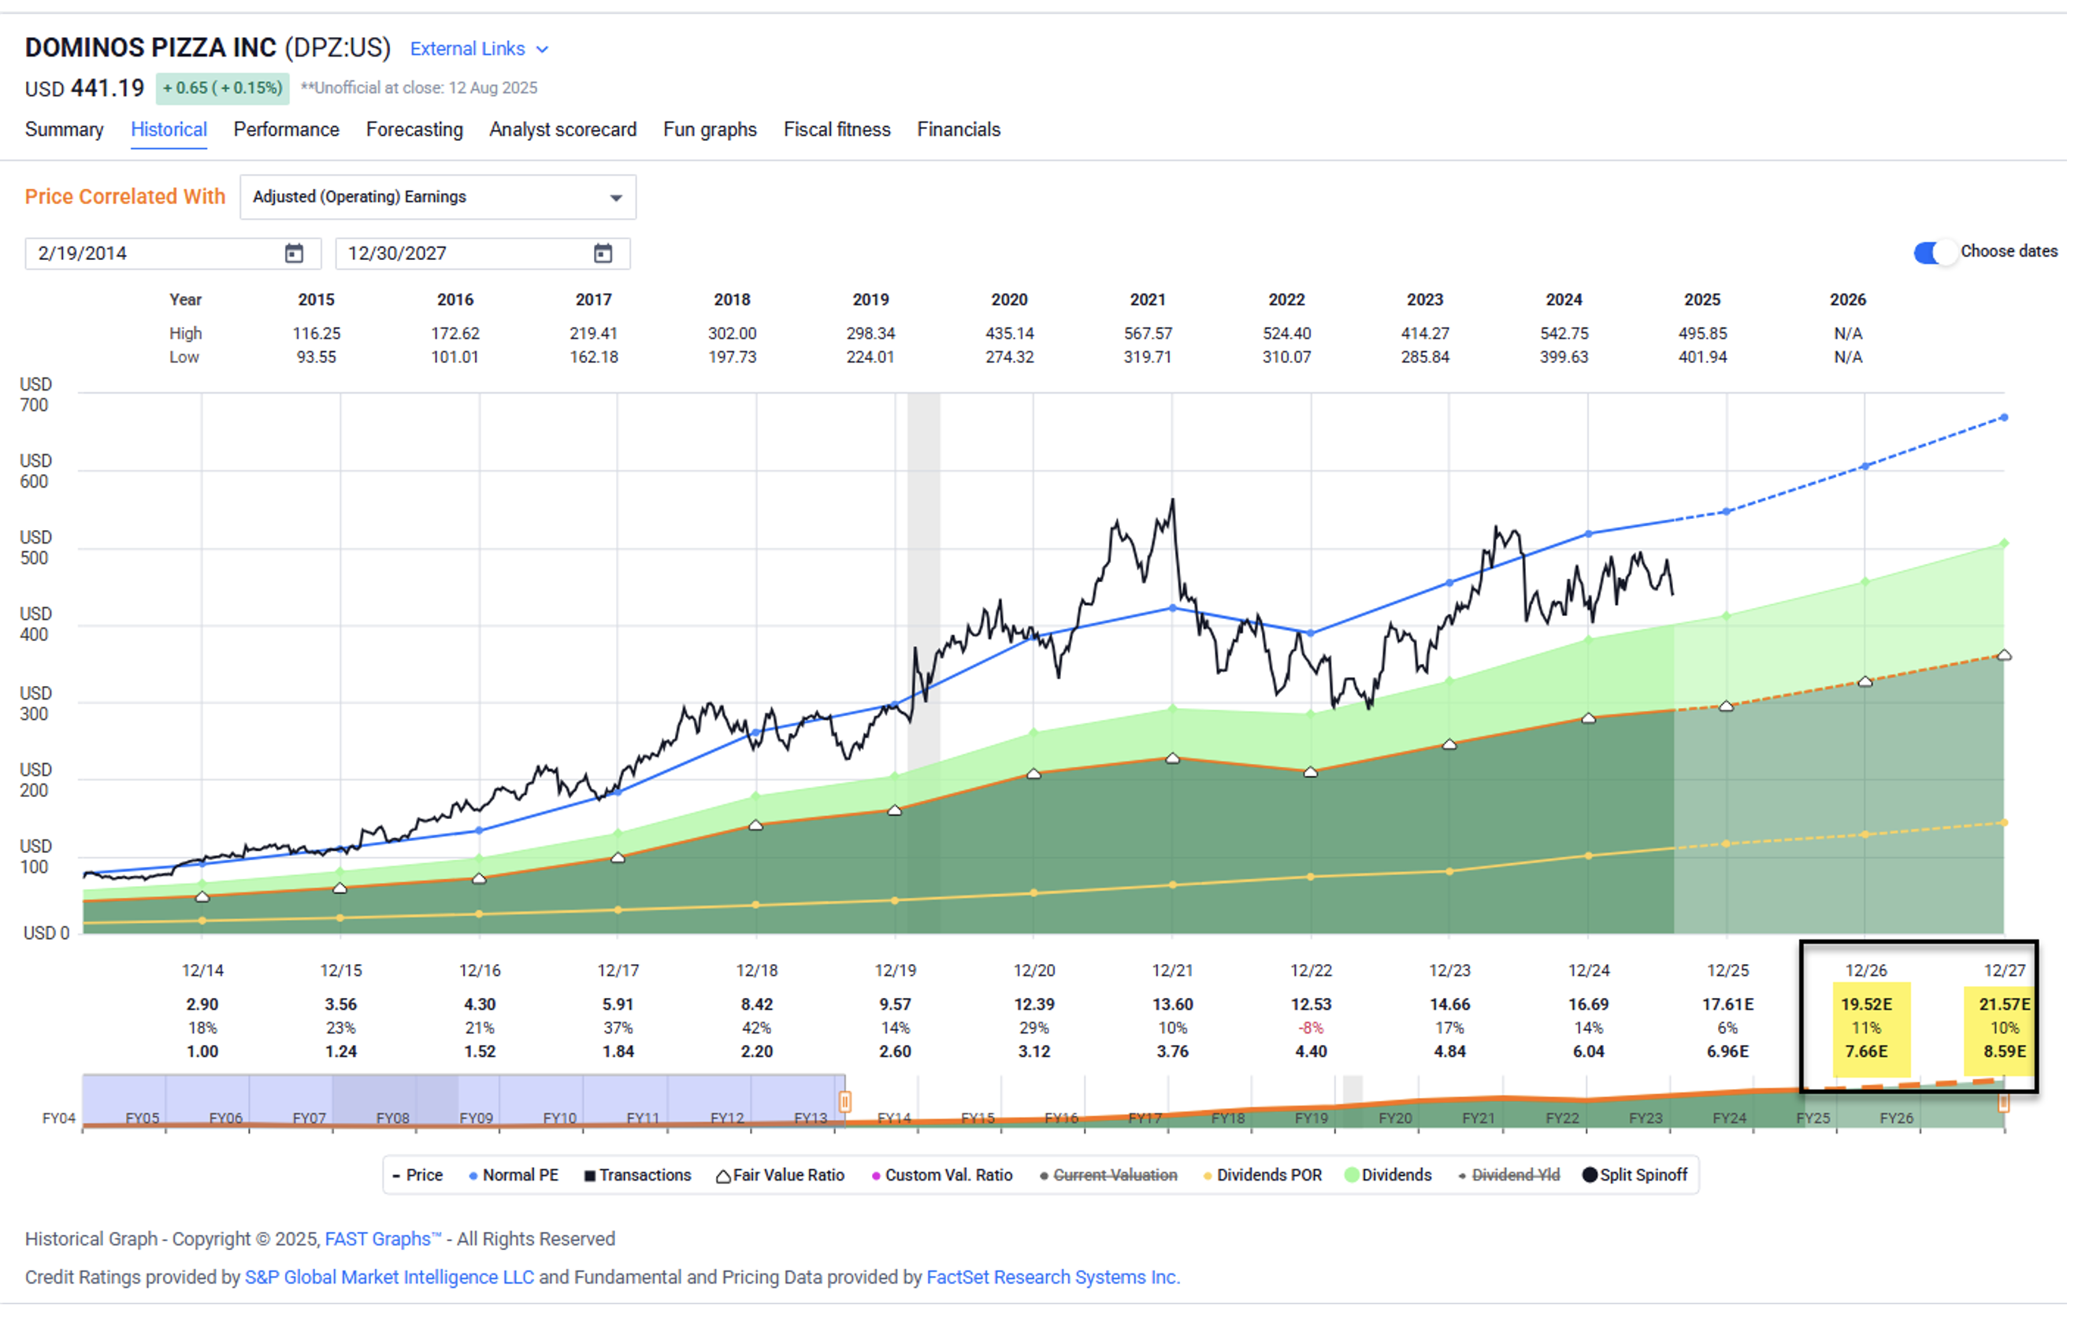Click the 12/24 earnings value 16.69

pyautogui.click(x=1589, y=1004)
